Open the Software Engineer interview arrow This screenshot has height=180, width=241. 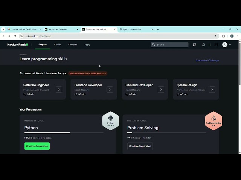coord(59,89)
